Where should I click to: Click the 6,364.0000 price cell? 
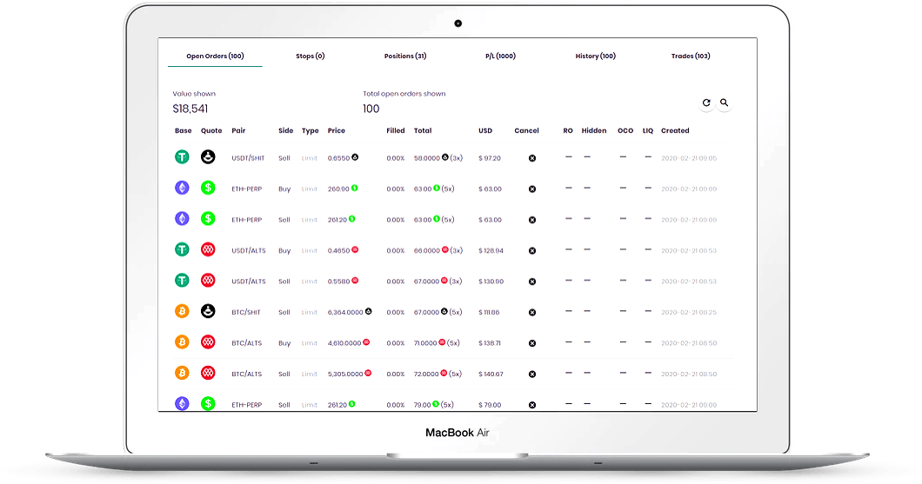350,313
